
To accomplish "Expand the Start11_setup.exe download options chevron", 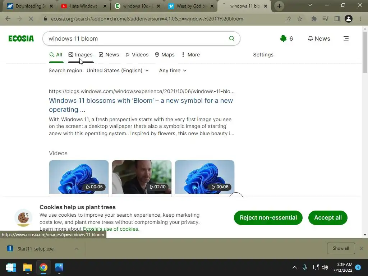I will coord(77,249).
